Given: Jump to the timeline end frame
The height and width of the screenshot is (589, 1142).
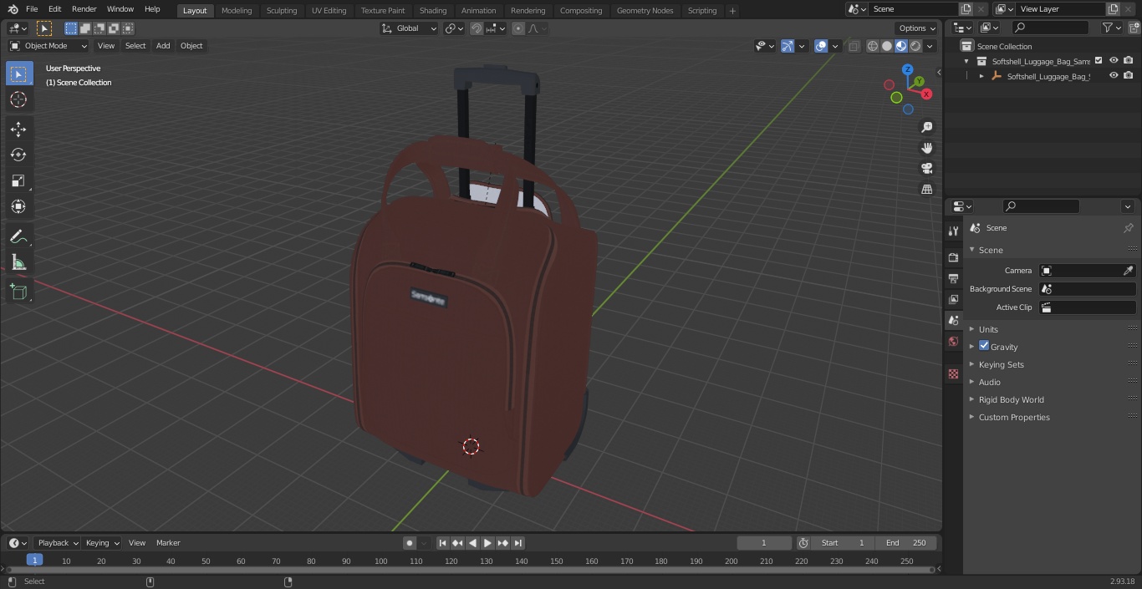Looking at the screenshot, I should tap(518, 543).
